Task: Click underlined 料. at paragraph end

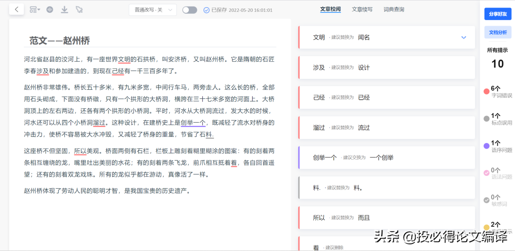Action: tap(210, 134)
